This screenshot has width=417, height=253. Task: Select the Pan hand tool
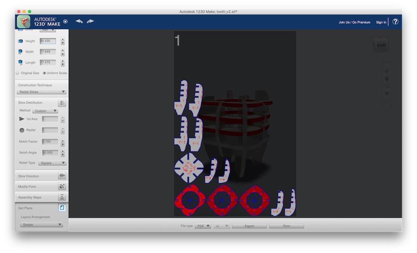(x=387, y=78)
